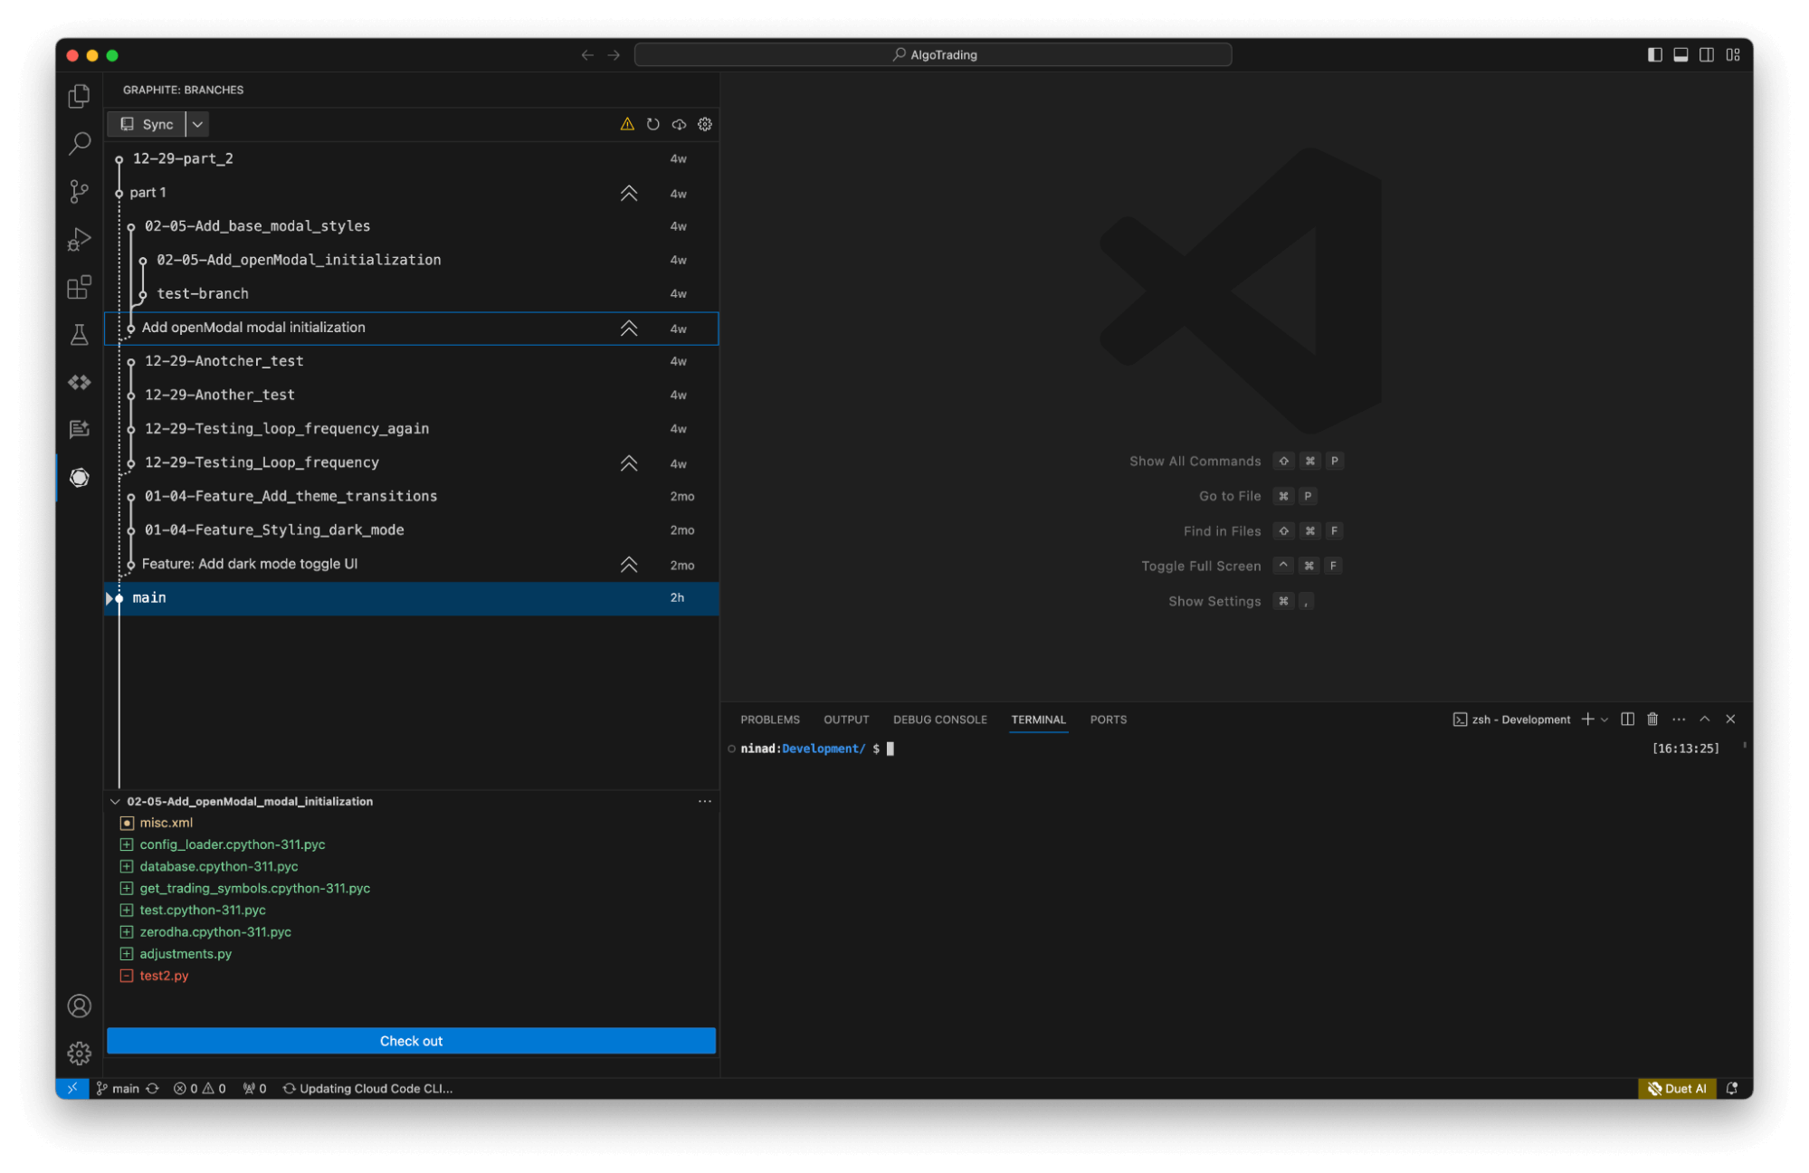This screenshot has width=1809, height=1173.
Task: Switch to the OUTPUT tab
Action: (x=845, y=719)
